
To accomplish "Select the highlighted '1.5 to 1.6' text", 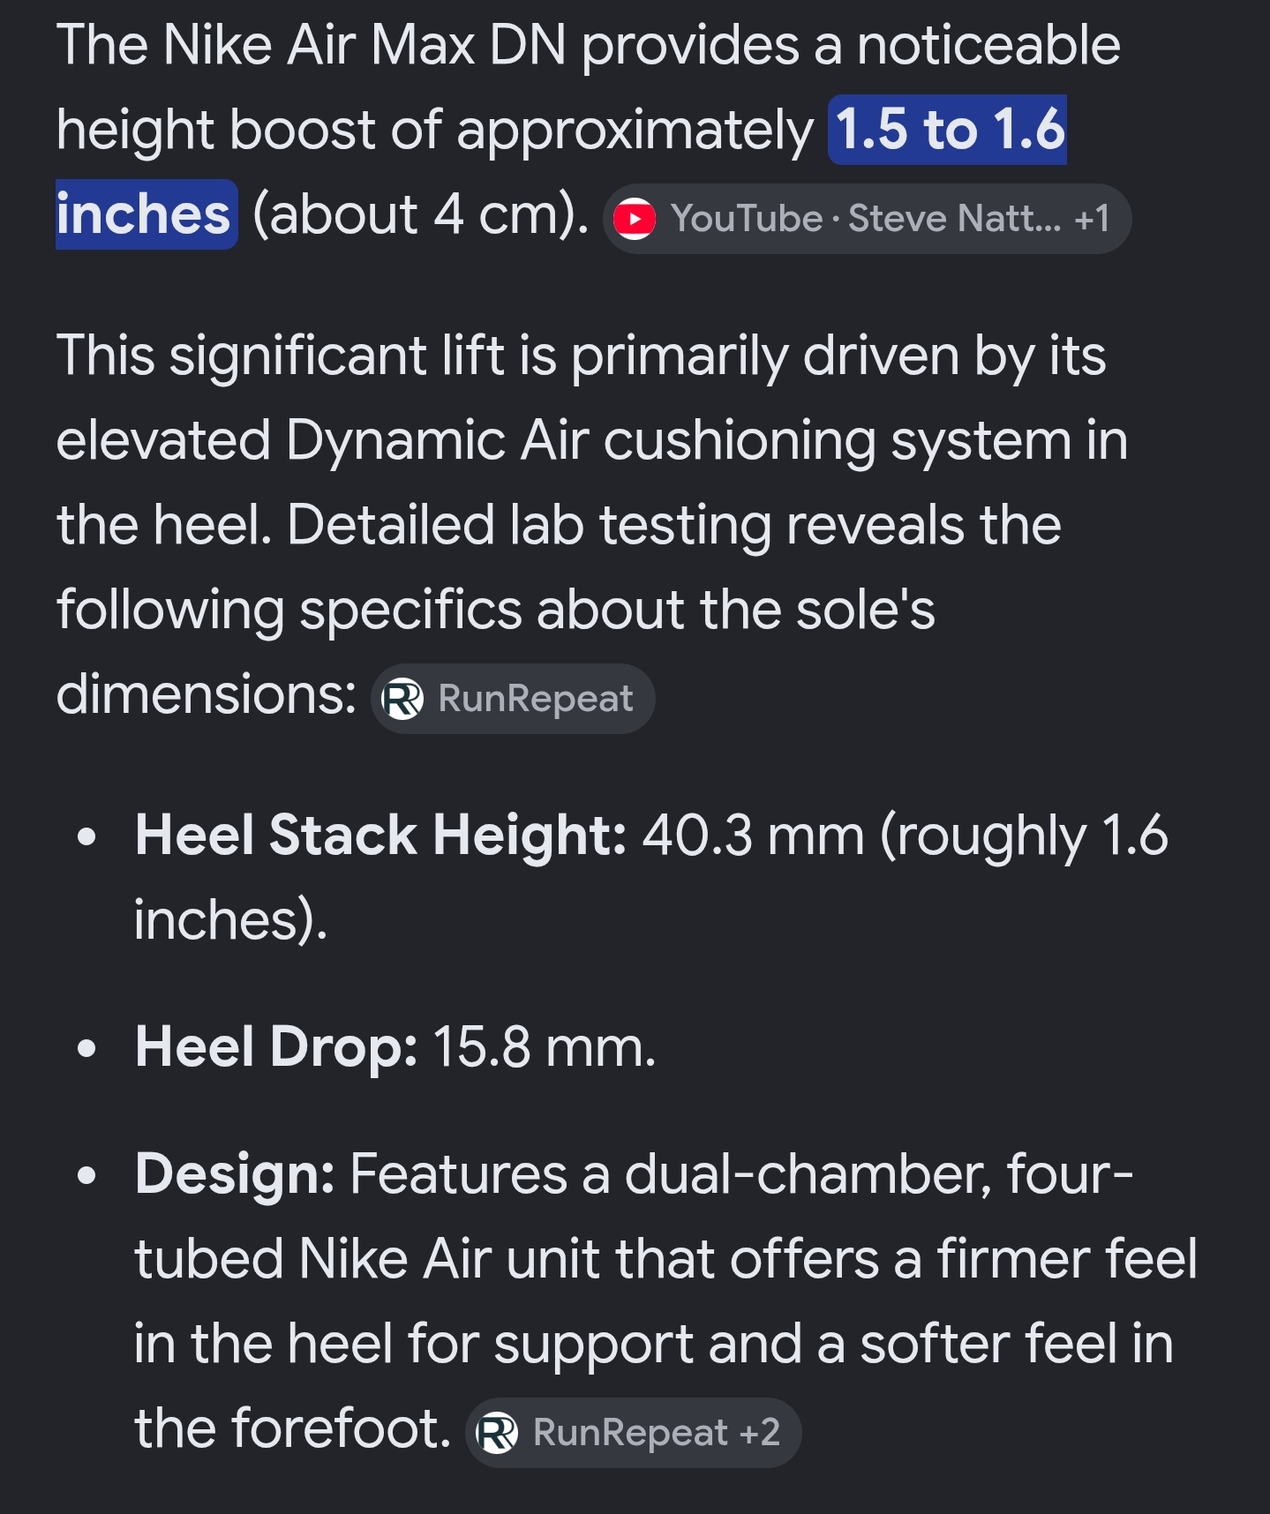I will click(948, 130).
